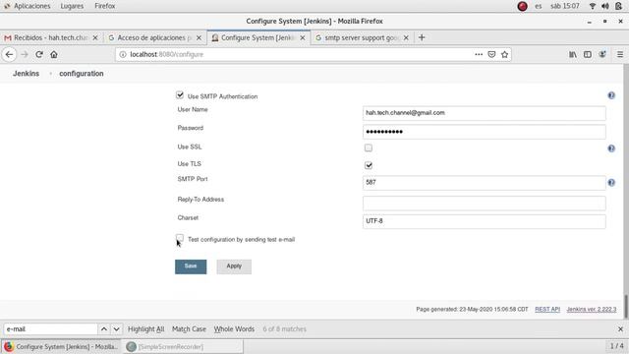The image size is (629, 354).
Task: Disable the Use TLS checkbox
Action: click(369, 165)
